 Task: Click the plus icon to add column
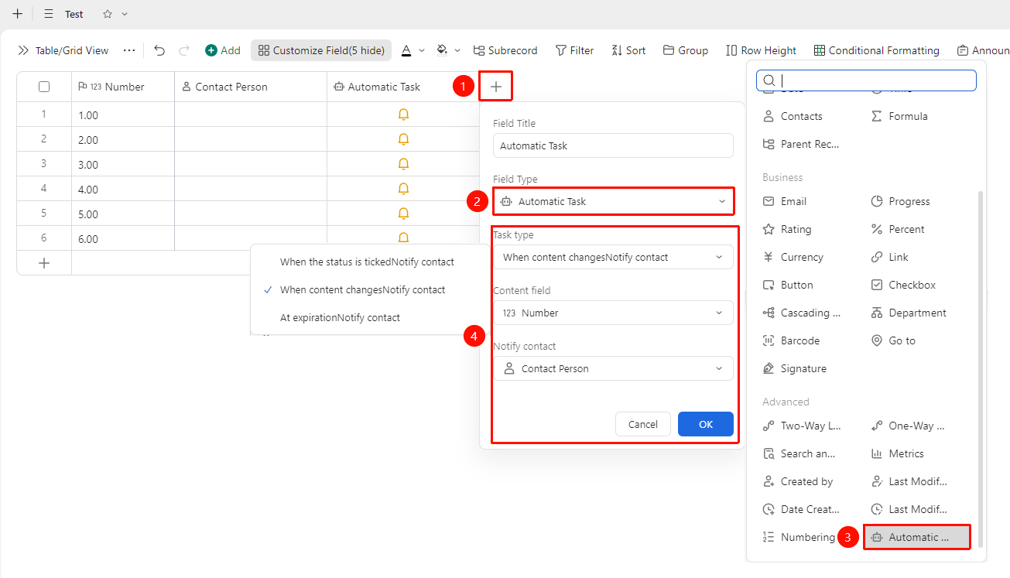pos(496,87)
